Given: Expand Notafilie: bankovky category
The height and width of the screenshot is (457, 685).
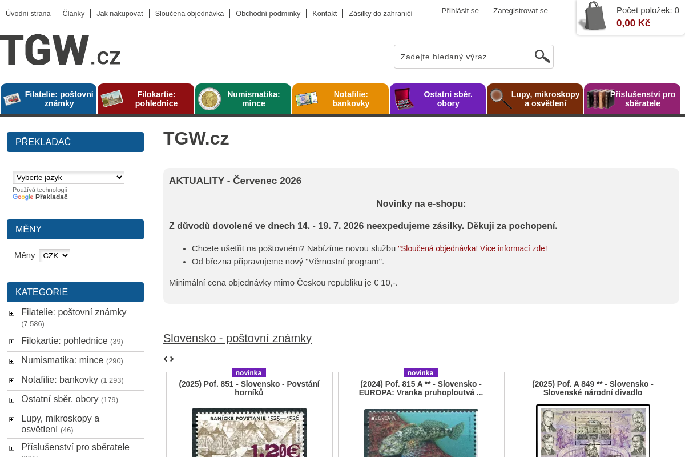Looking at the screenshot, I should (11, 380).
